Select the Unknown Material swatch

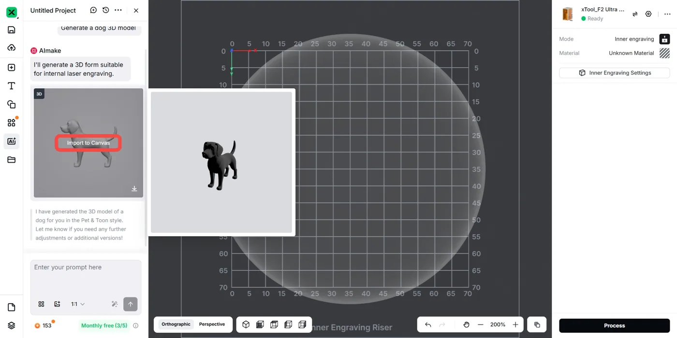pos(664,53)
